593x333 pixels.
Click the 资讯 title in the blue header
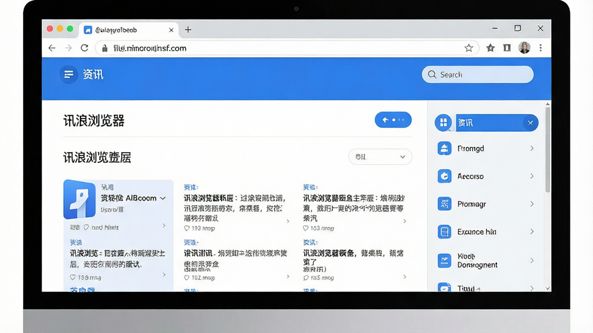pyautogui.click(x=93, y=75)
